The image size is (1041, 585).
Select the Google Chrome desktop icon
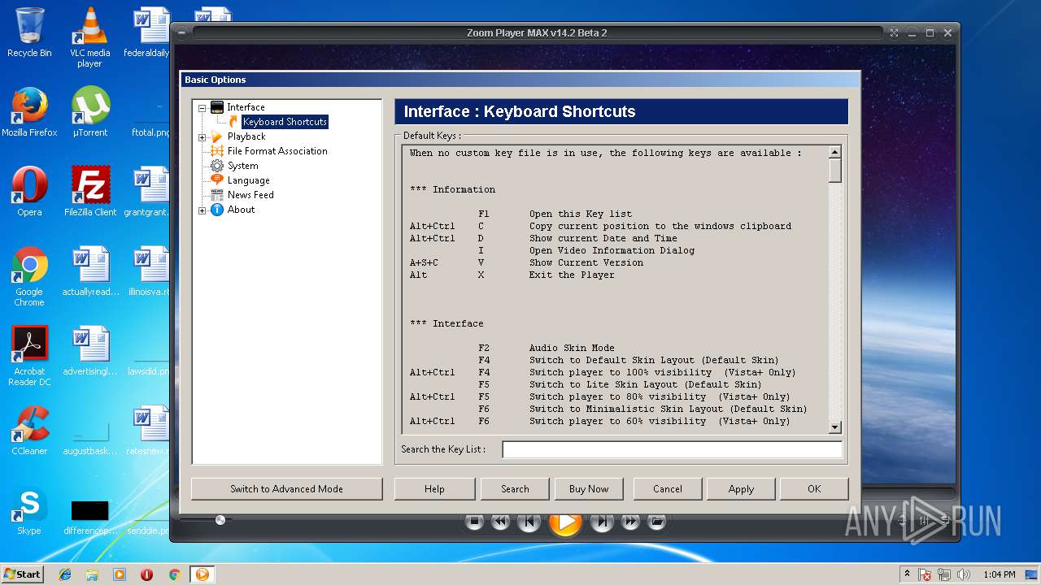(x=29, y=277)
